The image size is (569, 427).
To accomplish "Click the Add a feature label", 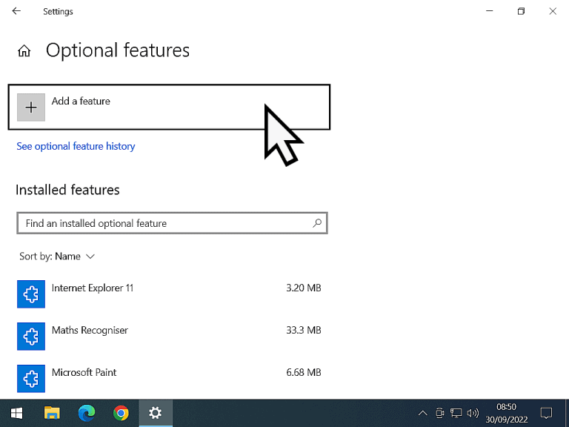I will tap(81, 101).
